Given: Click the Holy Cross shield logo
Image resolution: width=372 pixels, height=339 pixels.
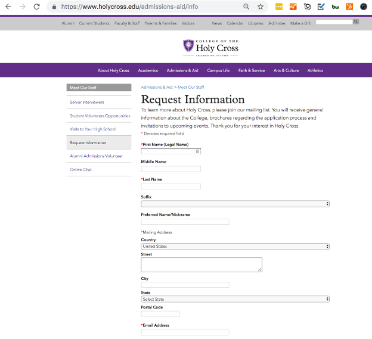Looking at the screenshot, I should click(x=188, y=45).
